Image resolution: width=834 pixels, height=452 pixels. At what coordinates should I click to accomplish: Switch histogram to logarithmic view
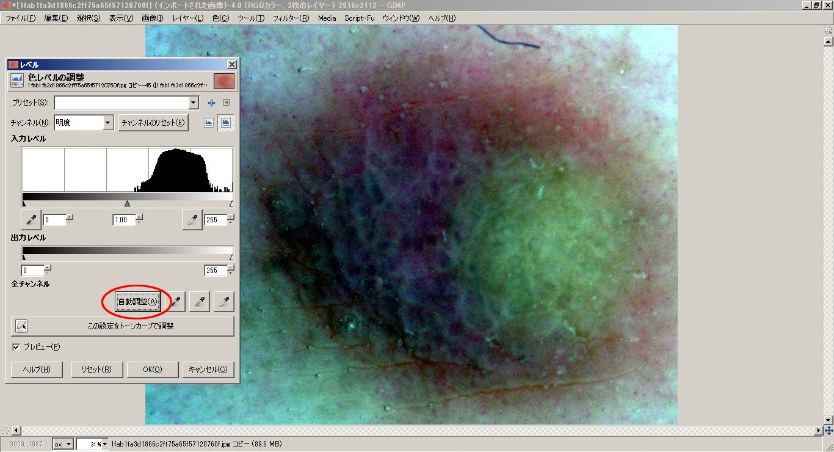pyautogui.click(x=225, y=123)
